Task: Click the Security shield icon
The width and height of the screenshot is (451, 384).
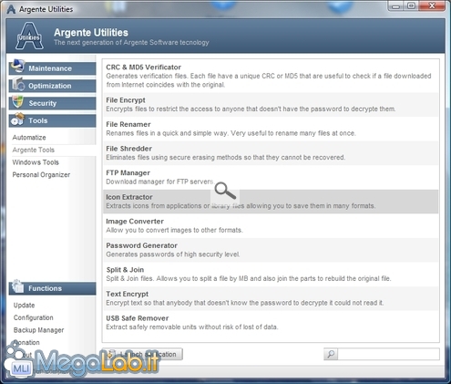Action: [17, 102]
